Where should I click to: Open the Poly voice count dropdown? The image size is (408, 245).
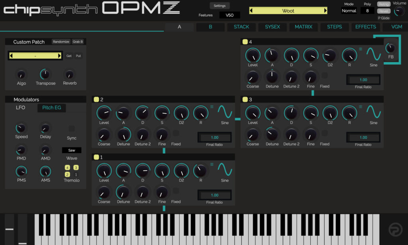[x=367, y=11]
